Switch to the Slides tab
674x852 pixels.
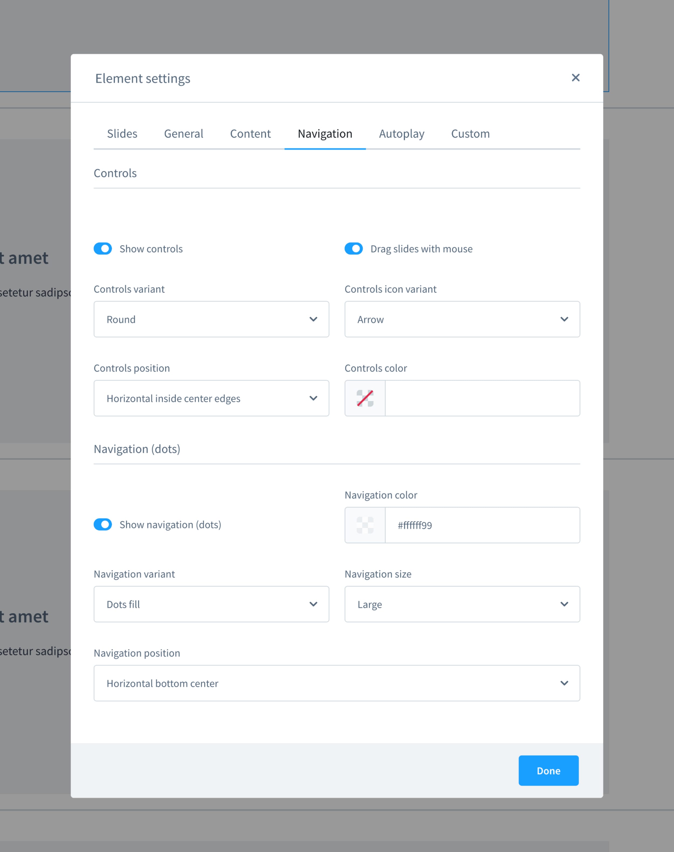click(x=122, y=134)
